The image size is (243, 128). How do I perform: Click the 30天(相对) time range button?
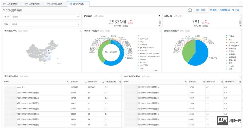201,10
